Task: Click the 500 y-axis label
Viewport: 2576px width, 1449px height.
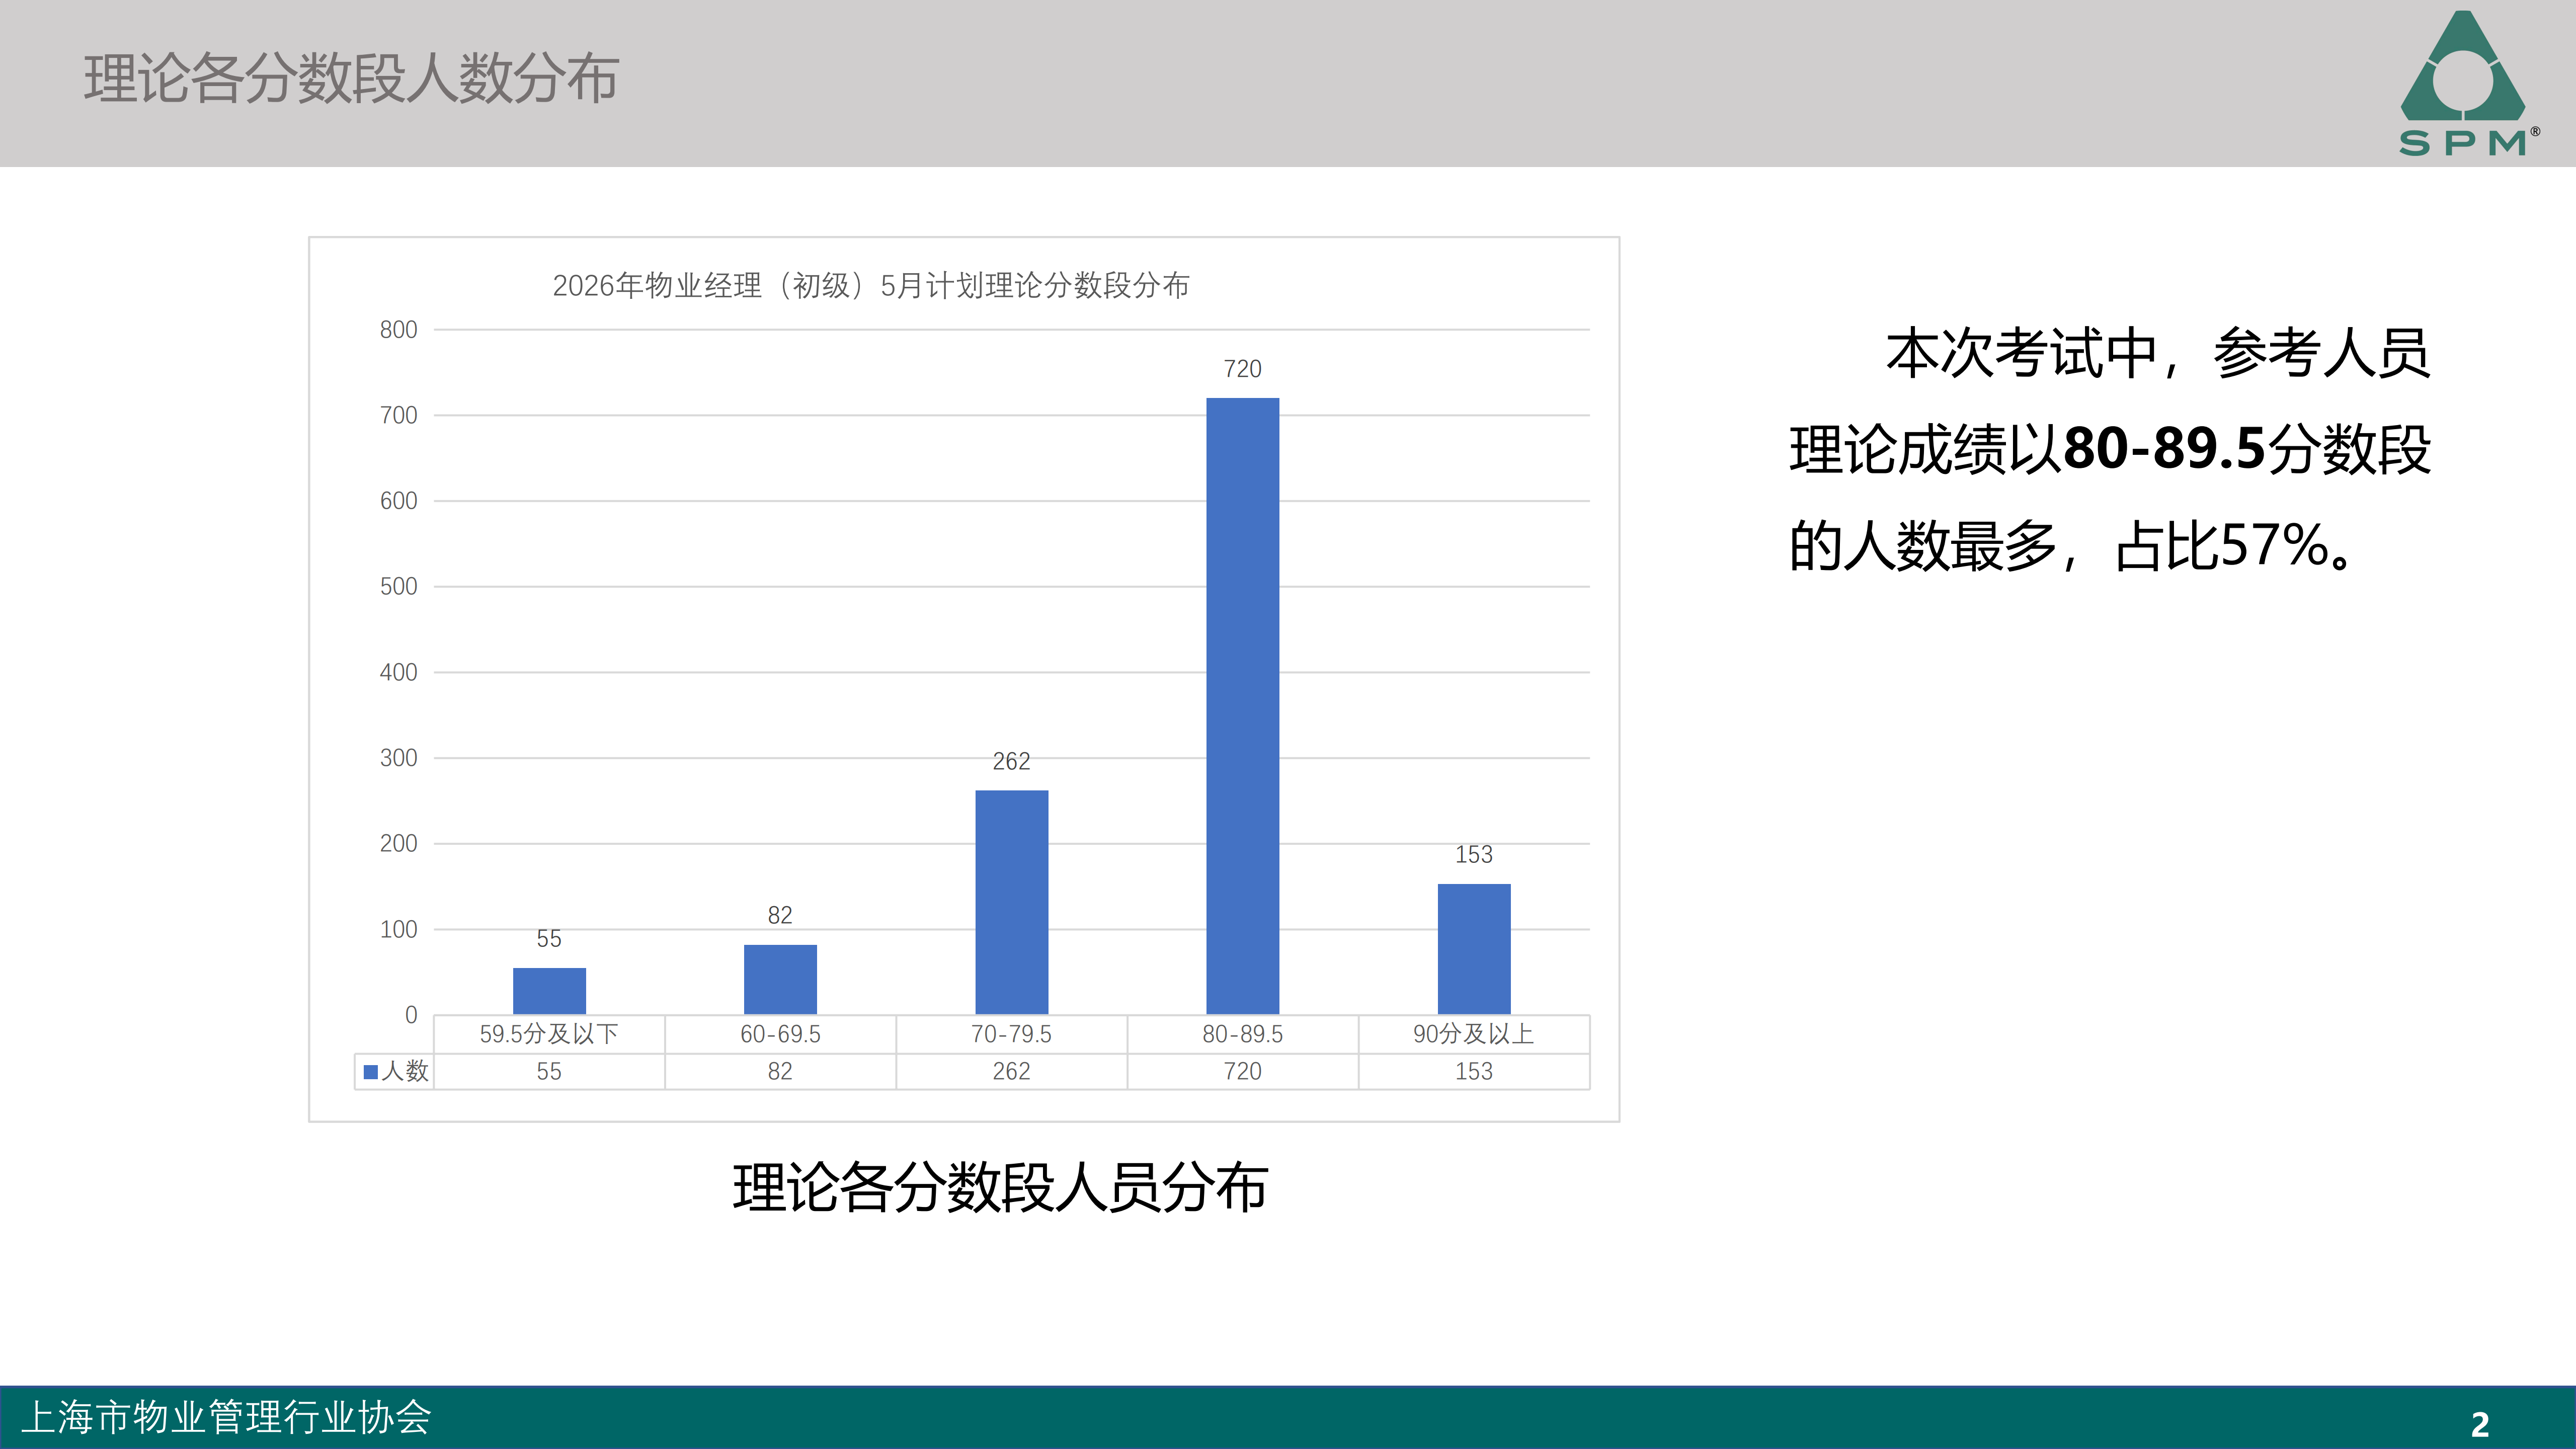Action: click(x=398, y=587)
